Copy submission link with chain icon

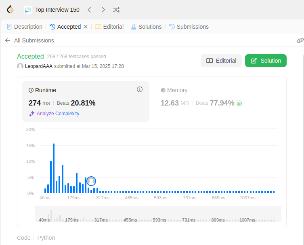(300, 40)
